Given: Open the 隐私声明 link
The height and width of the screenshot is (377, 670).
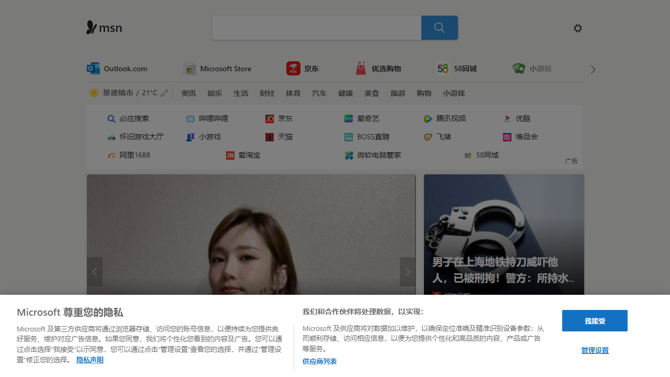Looking at the screenshot, I should 90,360.
